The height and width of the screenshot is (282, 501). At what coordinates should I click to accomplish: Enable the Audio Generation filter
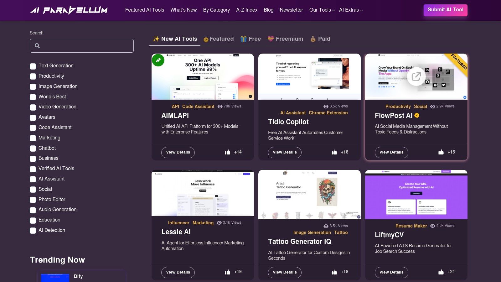pos(33,210)
